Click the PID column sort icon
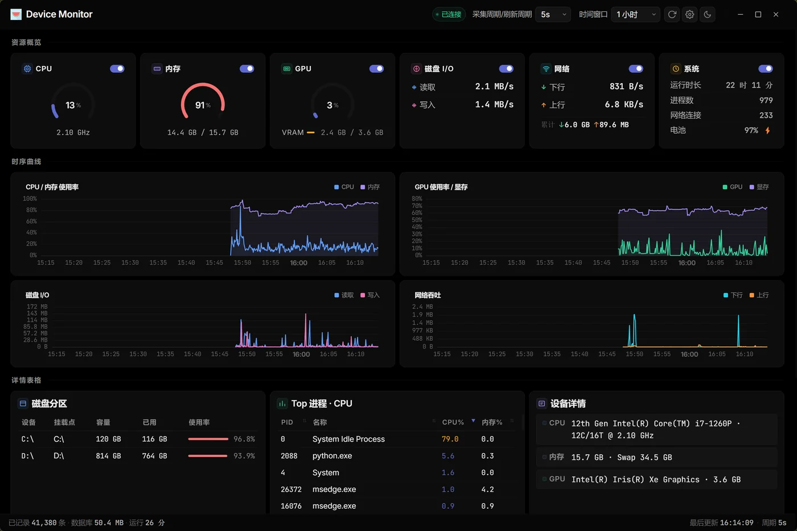Screen dimensions: 797x531 [x=304, y=421]
